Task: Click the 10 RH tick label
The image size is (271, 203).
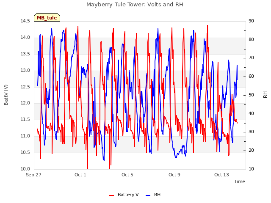Action: (x=251, y=169)
